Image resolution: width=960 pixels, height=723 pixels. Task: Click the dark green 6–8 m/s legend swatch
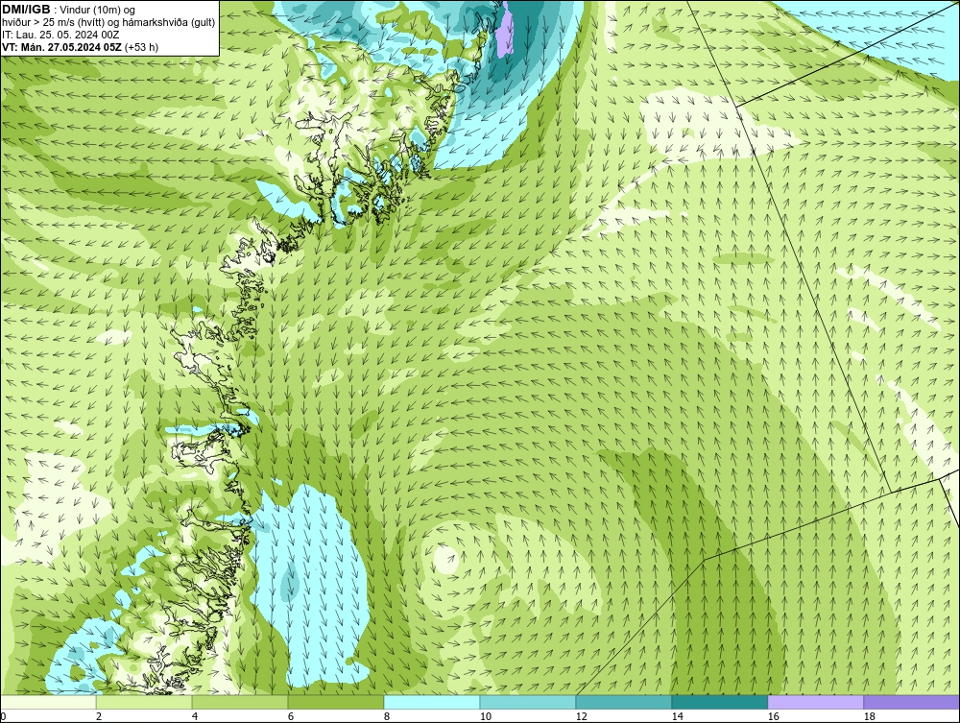[336, 702]
